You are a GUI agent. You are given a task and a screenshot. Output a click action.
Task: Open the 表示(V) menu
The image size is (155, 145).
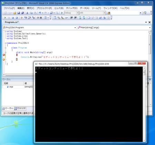point(31,8)
